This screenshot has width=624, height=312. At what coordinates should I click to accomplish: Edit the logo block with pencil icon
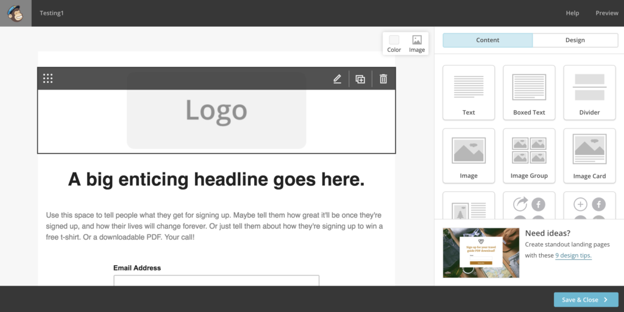338,79
